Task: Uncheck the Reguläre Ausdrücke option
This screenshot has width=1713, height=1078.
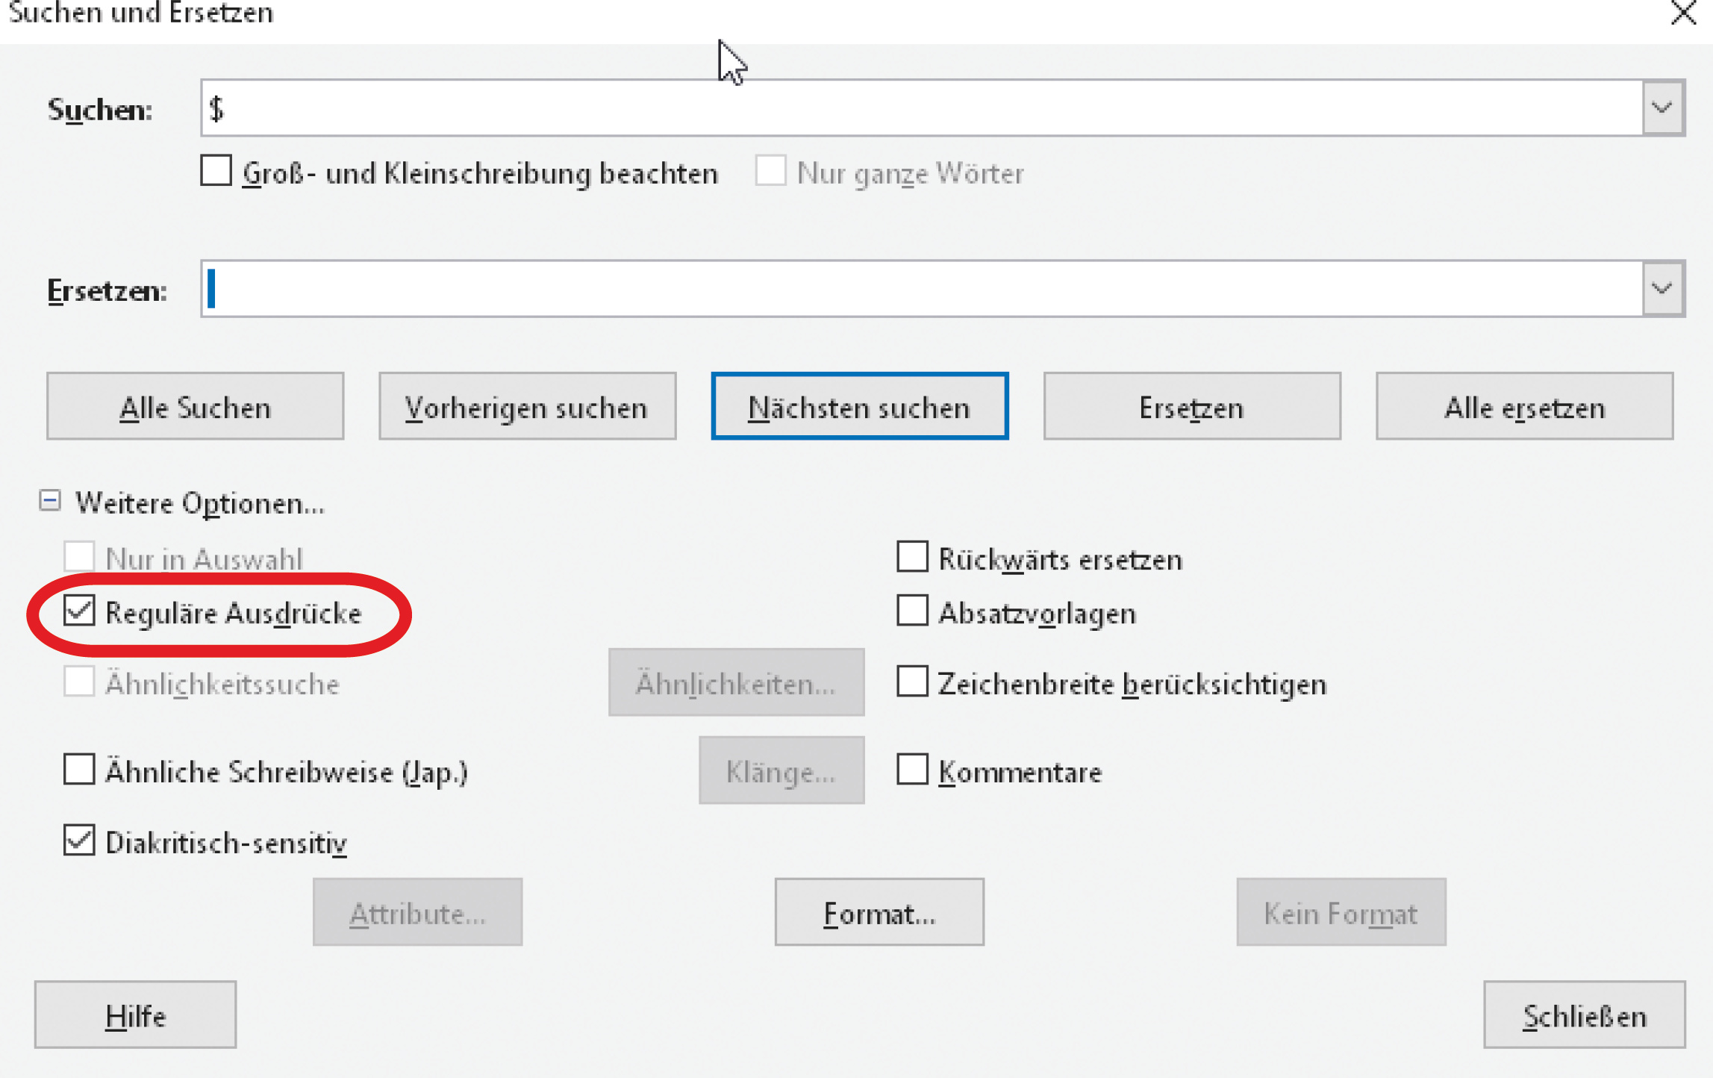Action: 80,611
